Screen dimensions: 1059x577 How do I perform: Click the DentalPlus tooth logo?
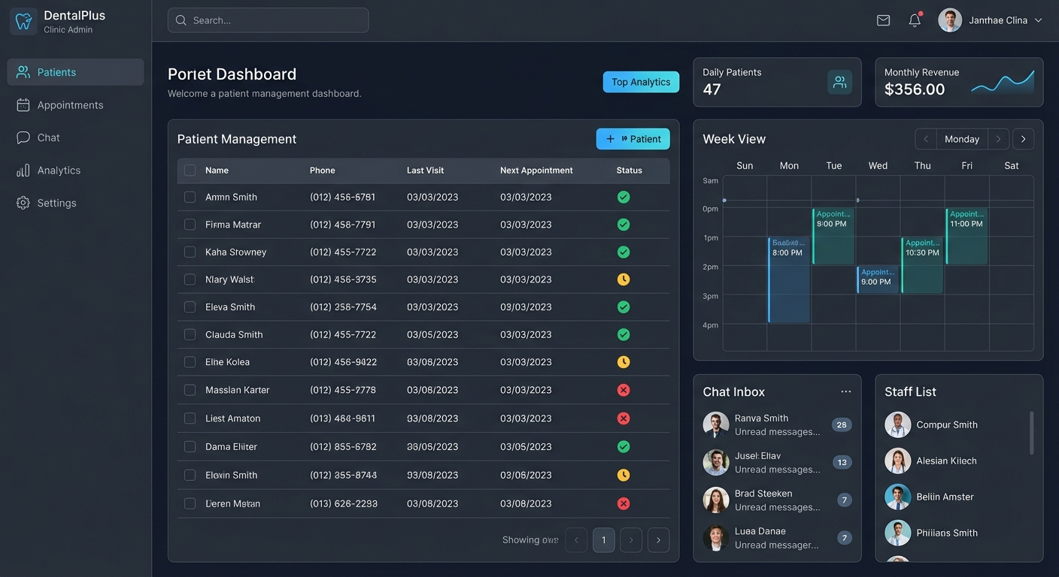pyautogui.click(x=23, y=21)
